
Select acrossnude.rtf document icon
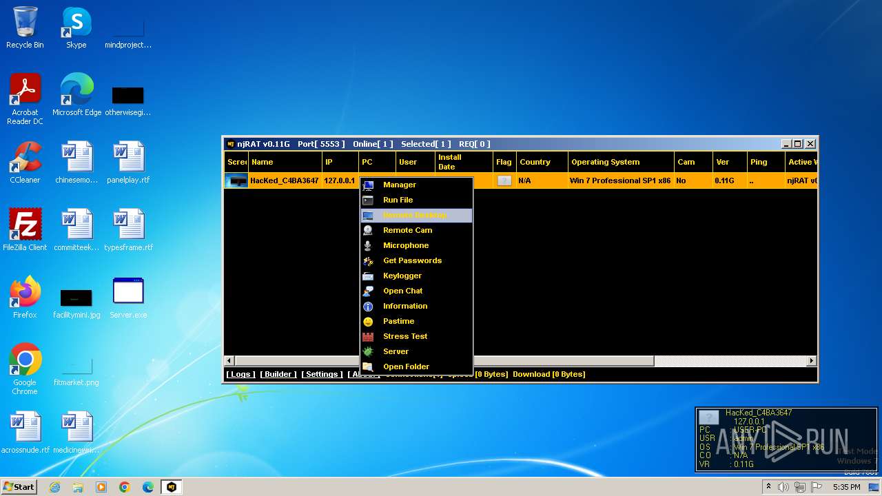point(25,433)
